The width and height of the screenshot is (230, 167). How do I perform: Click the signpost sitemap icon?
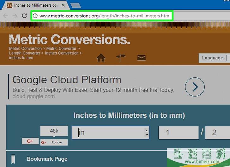(121, 58)
